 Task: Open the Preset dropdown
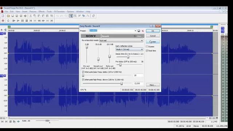[135, 31]
